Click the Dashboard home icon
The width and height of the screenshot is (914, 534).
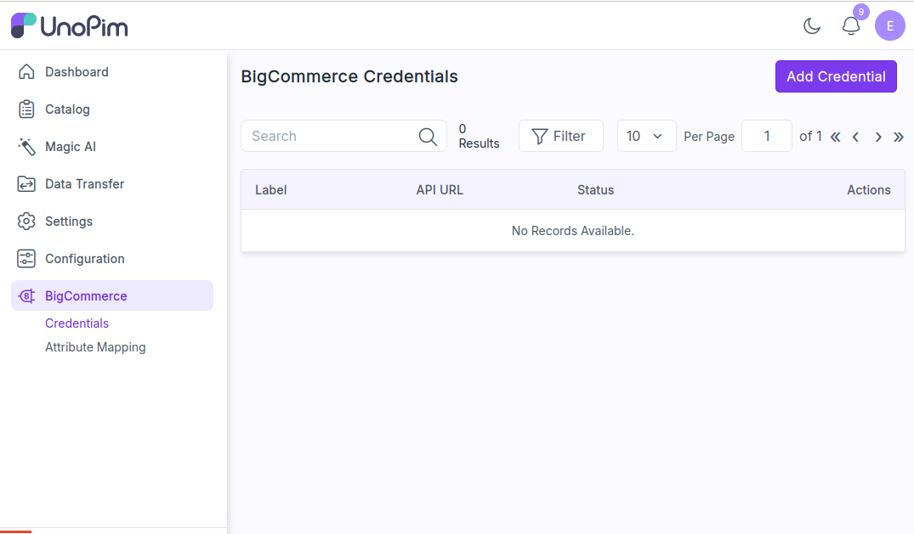pos(26,71)
